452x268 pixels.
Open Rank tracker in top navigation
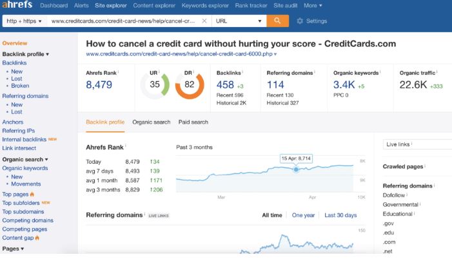coord(251,5)
